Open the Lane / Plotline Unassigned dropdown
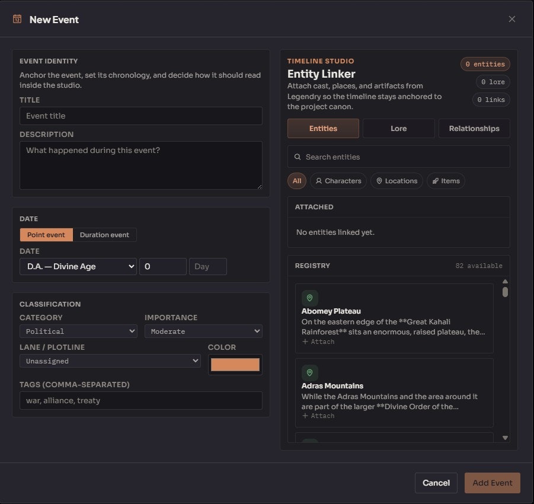This screenshot has width=534, height=504. pyautogui.click(x=110, y=361)
